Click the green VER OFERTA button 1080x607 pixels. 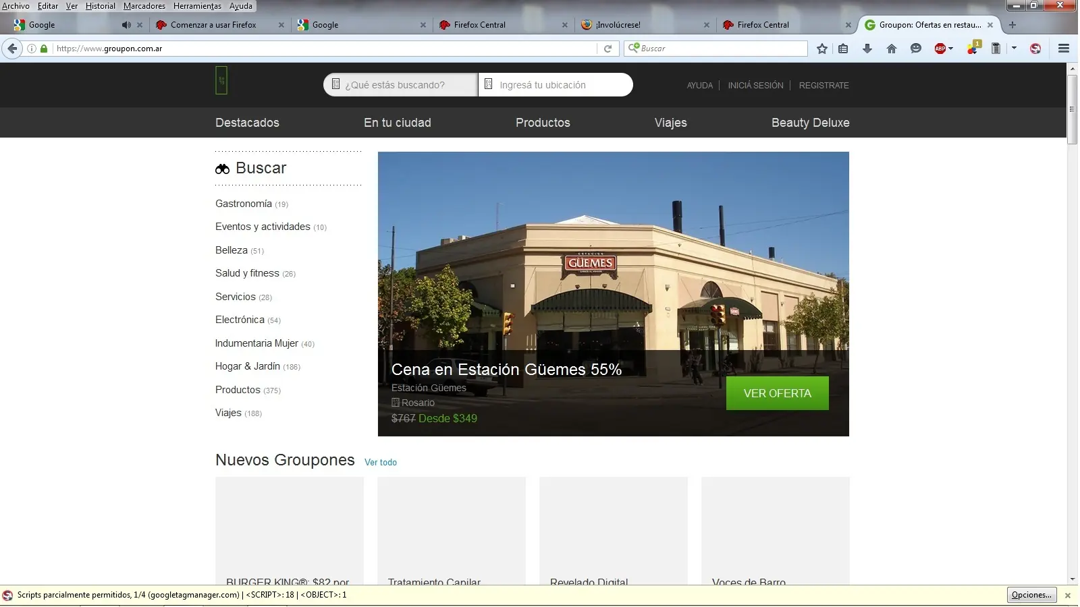coord(778,393)
